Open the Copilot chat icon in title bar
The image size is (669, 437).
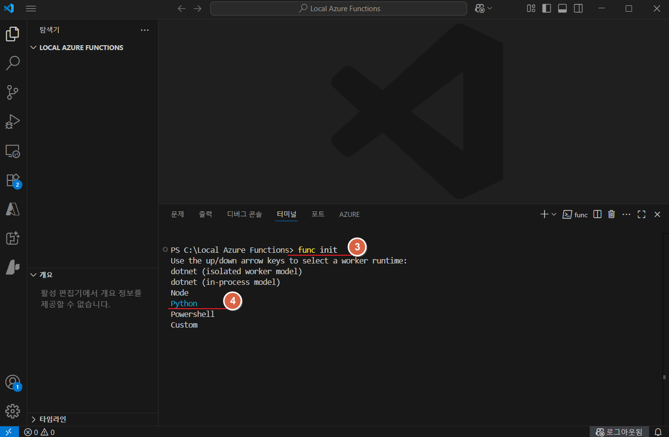pos(480,9)
